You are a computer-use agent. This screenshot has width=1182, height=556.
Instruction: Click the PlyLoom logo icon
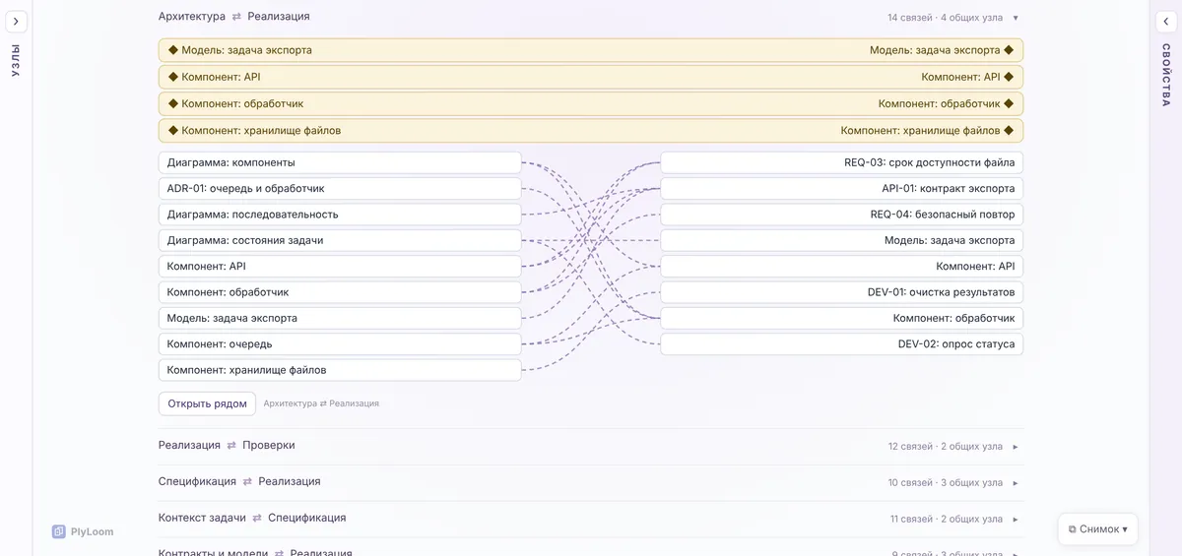[59, 531]
